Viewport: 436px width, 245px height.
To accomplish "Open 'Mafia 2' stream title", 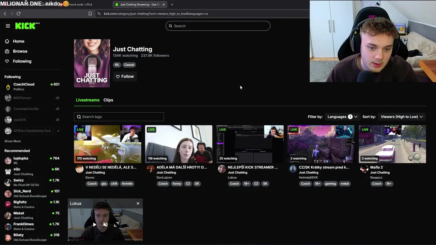I will 376,167.
